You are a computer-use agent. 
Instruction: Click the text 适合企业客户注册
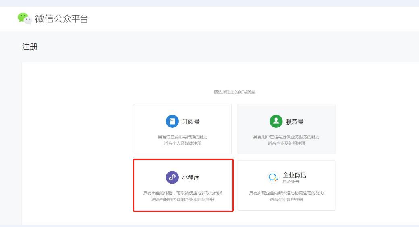pyautogui.click(x=286, y=200)
